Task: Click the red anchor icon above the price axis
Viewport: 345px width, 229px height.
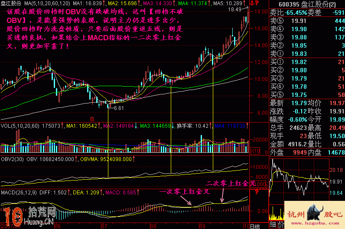Action: (252, 3)
